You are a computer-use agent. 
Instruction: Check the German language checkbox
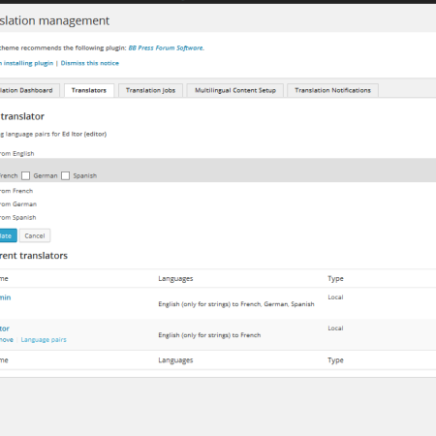point(26,175)
